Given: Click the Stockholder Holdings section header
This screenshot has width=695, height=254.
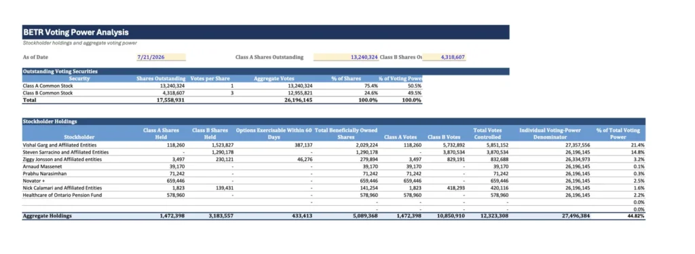Looking at the screenshot, I should pyautogui.click(x=334, y=121).
